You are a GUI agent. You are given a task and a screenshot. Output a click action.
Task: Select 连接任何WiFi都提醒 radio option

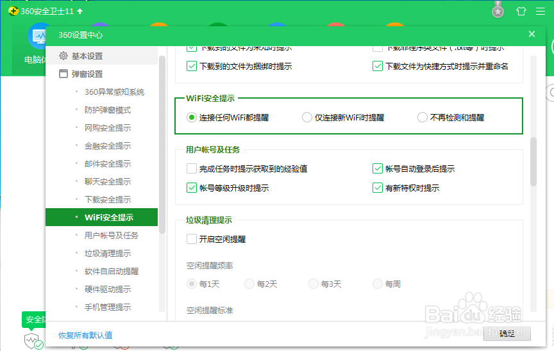(192, 117)
